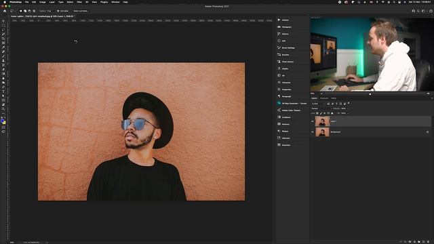The width and height of the screenshot is (434, 244).
Task: Open the Actions panel icon
Action: pos(279,20)
